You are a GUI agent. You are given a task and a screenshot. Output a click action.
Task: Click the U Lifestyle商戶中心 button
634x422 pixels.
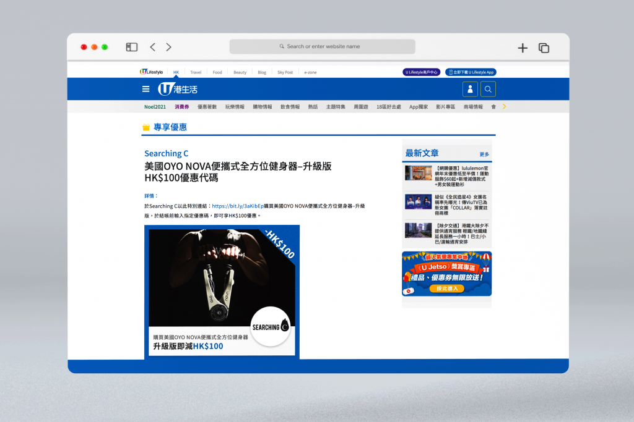(421, 72)
